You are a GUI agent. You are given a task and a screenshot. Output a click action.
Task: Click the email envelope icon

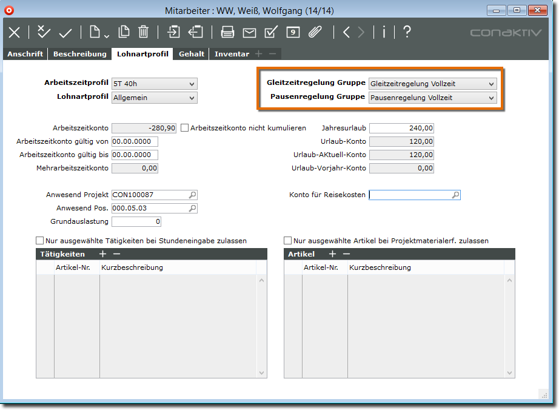(249, 32)
